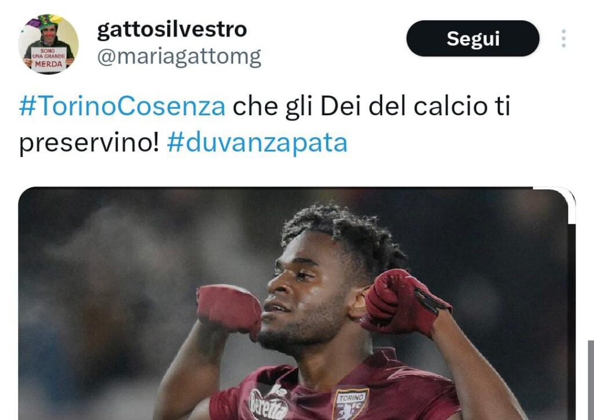Open gattosilvestro's profile avatar picture
Image resolution: width=594 pixels, height=420 pixels.
(x=49, y=44)
